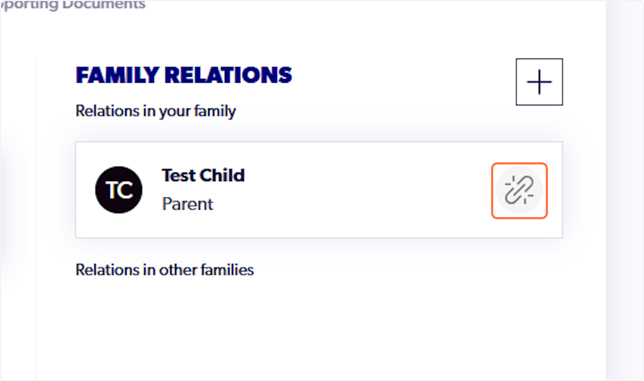Viewport: 644px width, 381px height.
Task: Click the bordered square containing the plus sign
Action: 539,82
